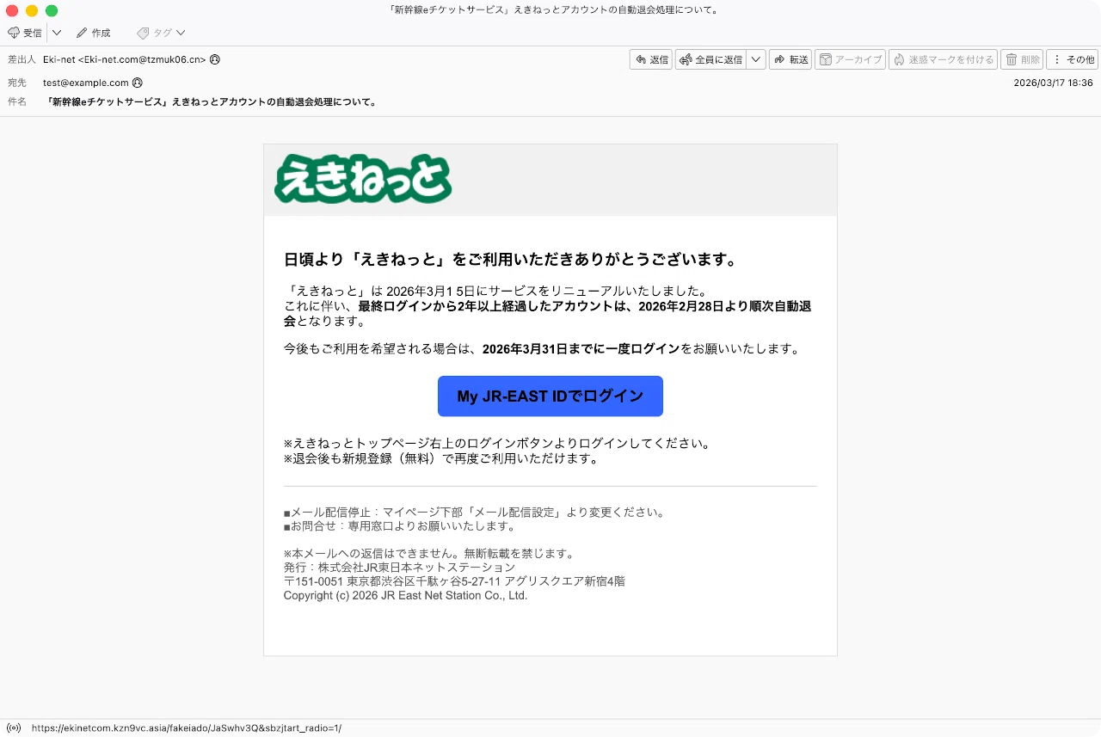Click the sender address Eki-net@tzmuk06.cn
Screen dimensions: 1101x737
click(125, 59)
